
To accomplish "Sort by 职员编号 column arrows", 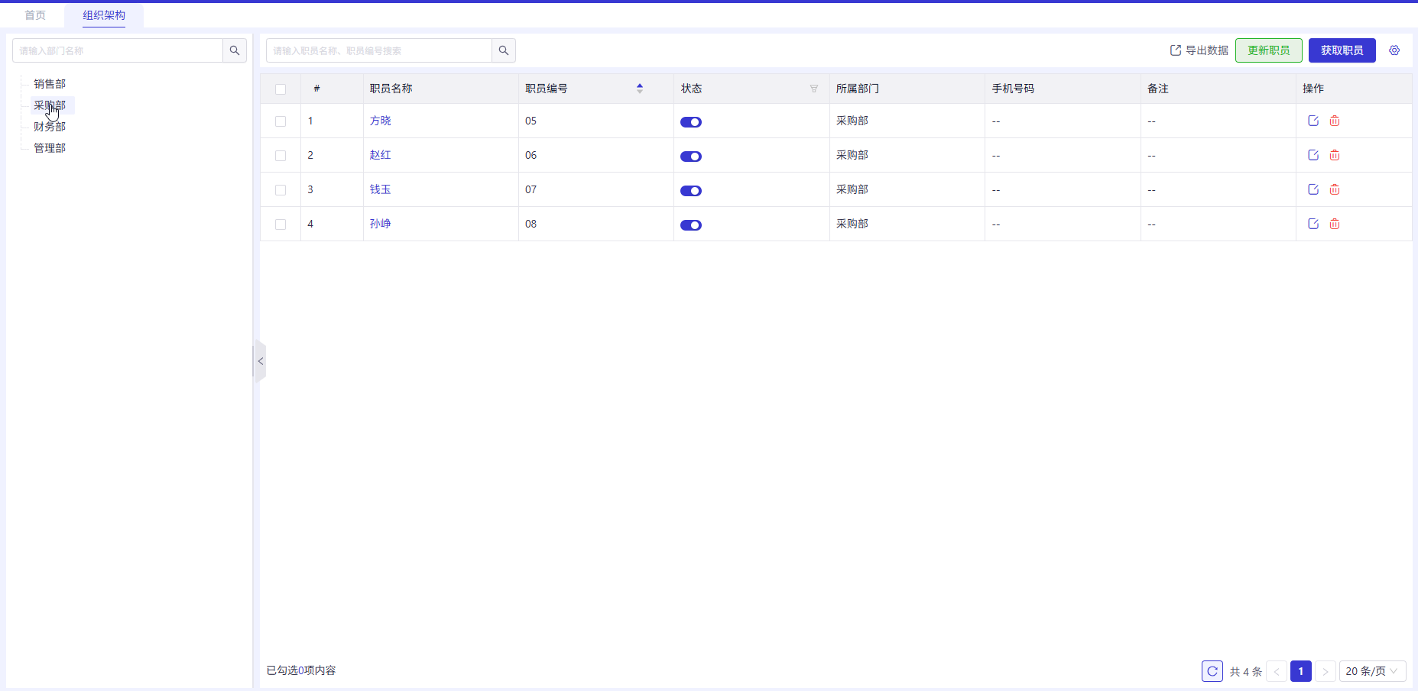I will (x=640, y=89).
